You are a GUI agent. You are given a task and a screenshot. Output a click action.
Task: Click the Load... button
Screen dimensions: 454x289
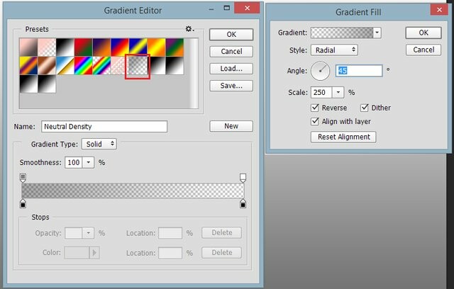coord(231,69)
